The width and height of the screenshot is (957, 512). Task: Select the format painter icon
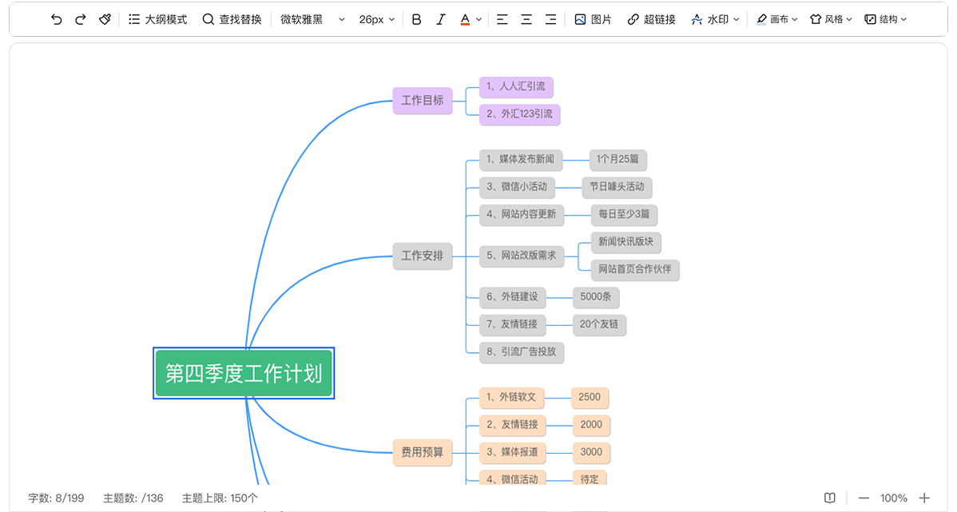click(105, 19)
